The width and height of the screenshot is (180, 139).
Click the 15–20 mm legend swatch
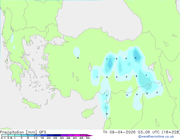pos(44,135)
